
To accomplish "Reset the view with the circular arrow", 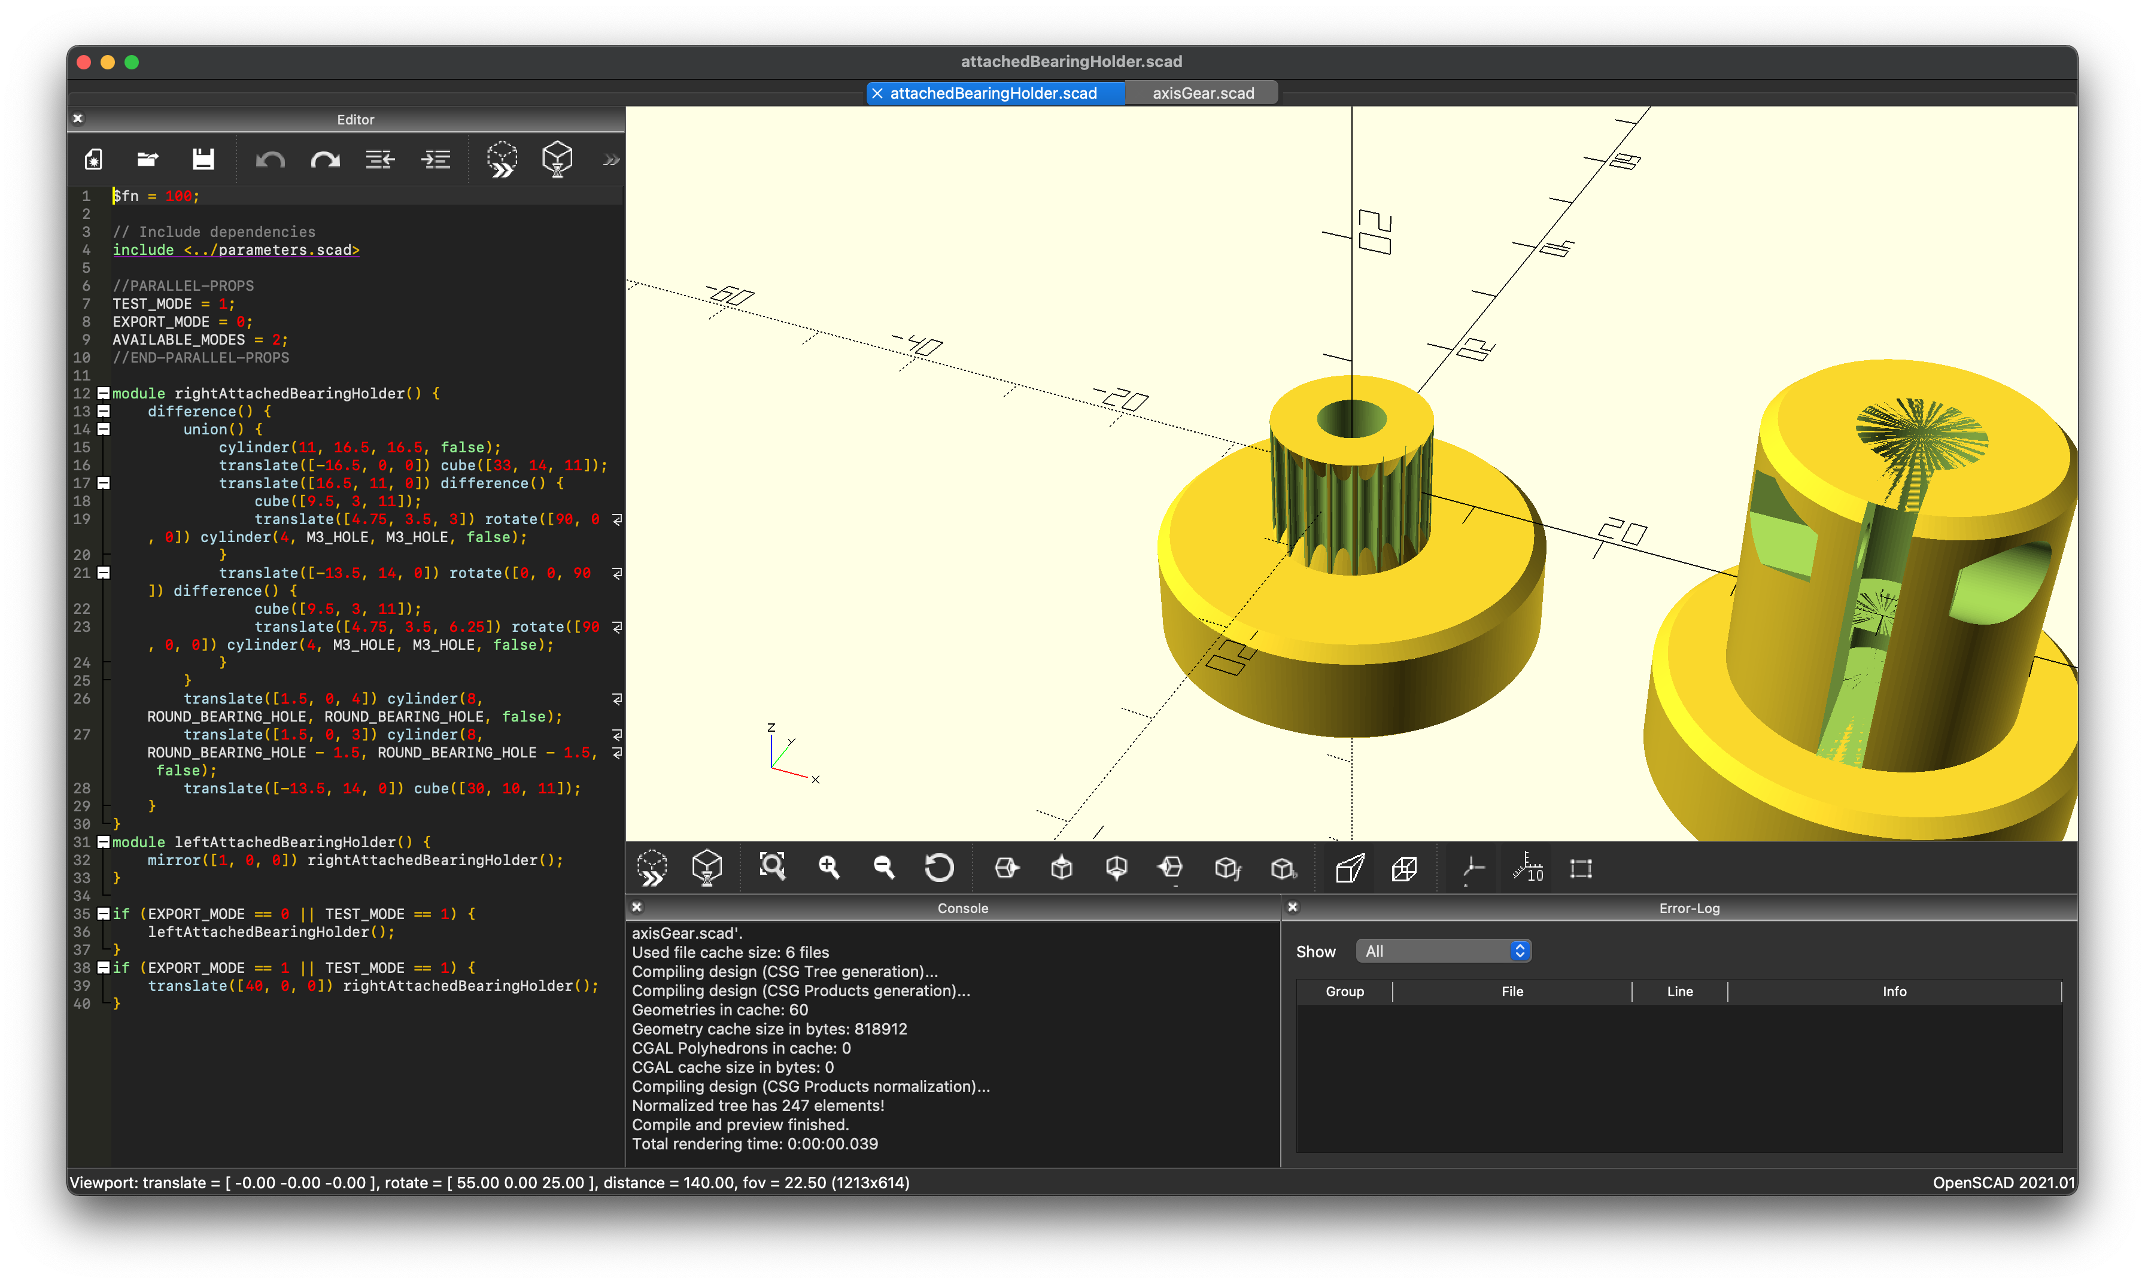I will click(x=939, y=867).
